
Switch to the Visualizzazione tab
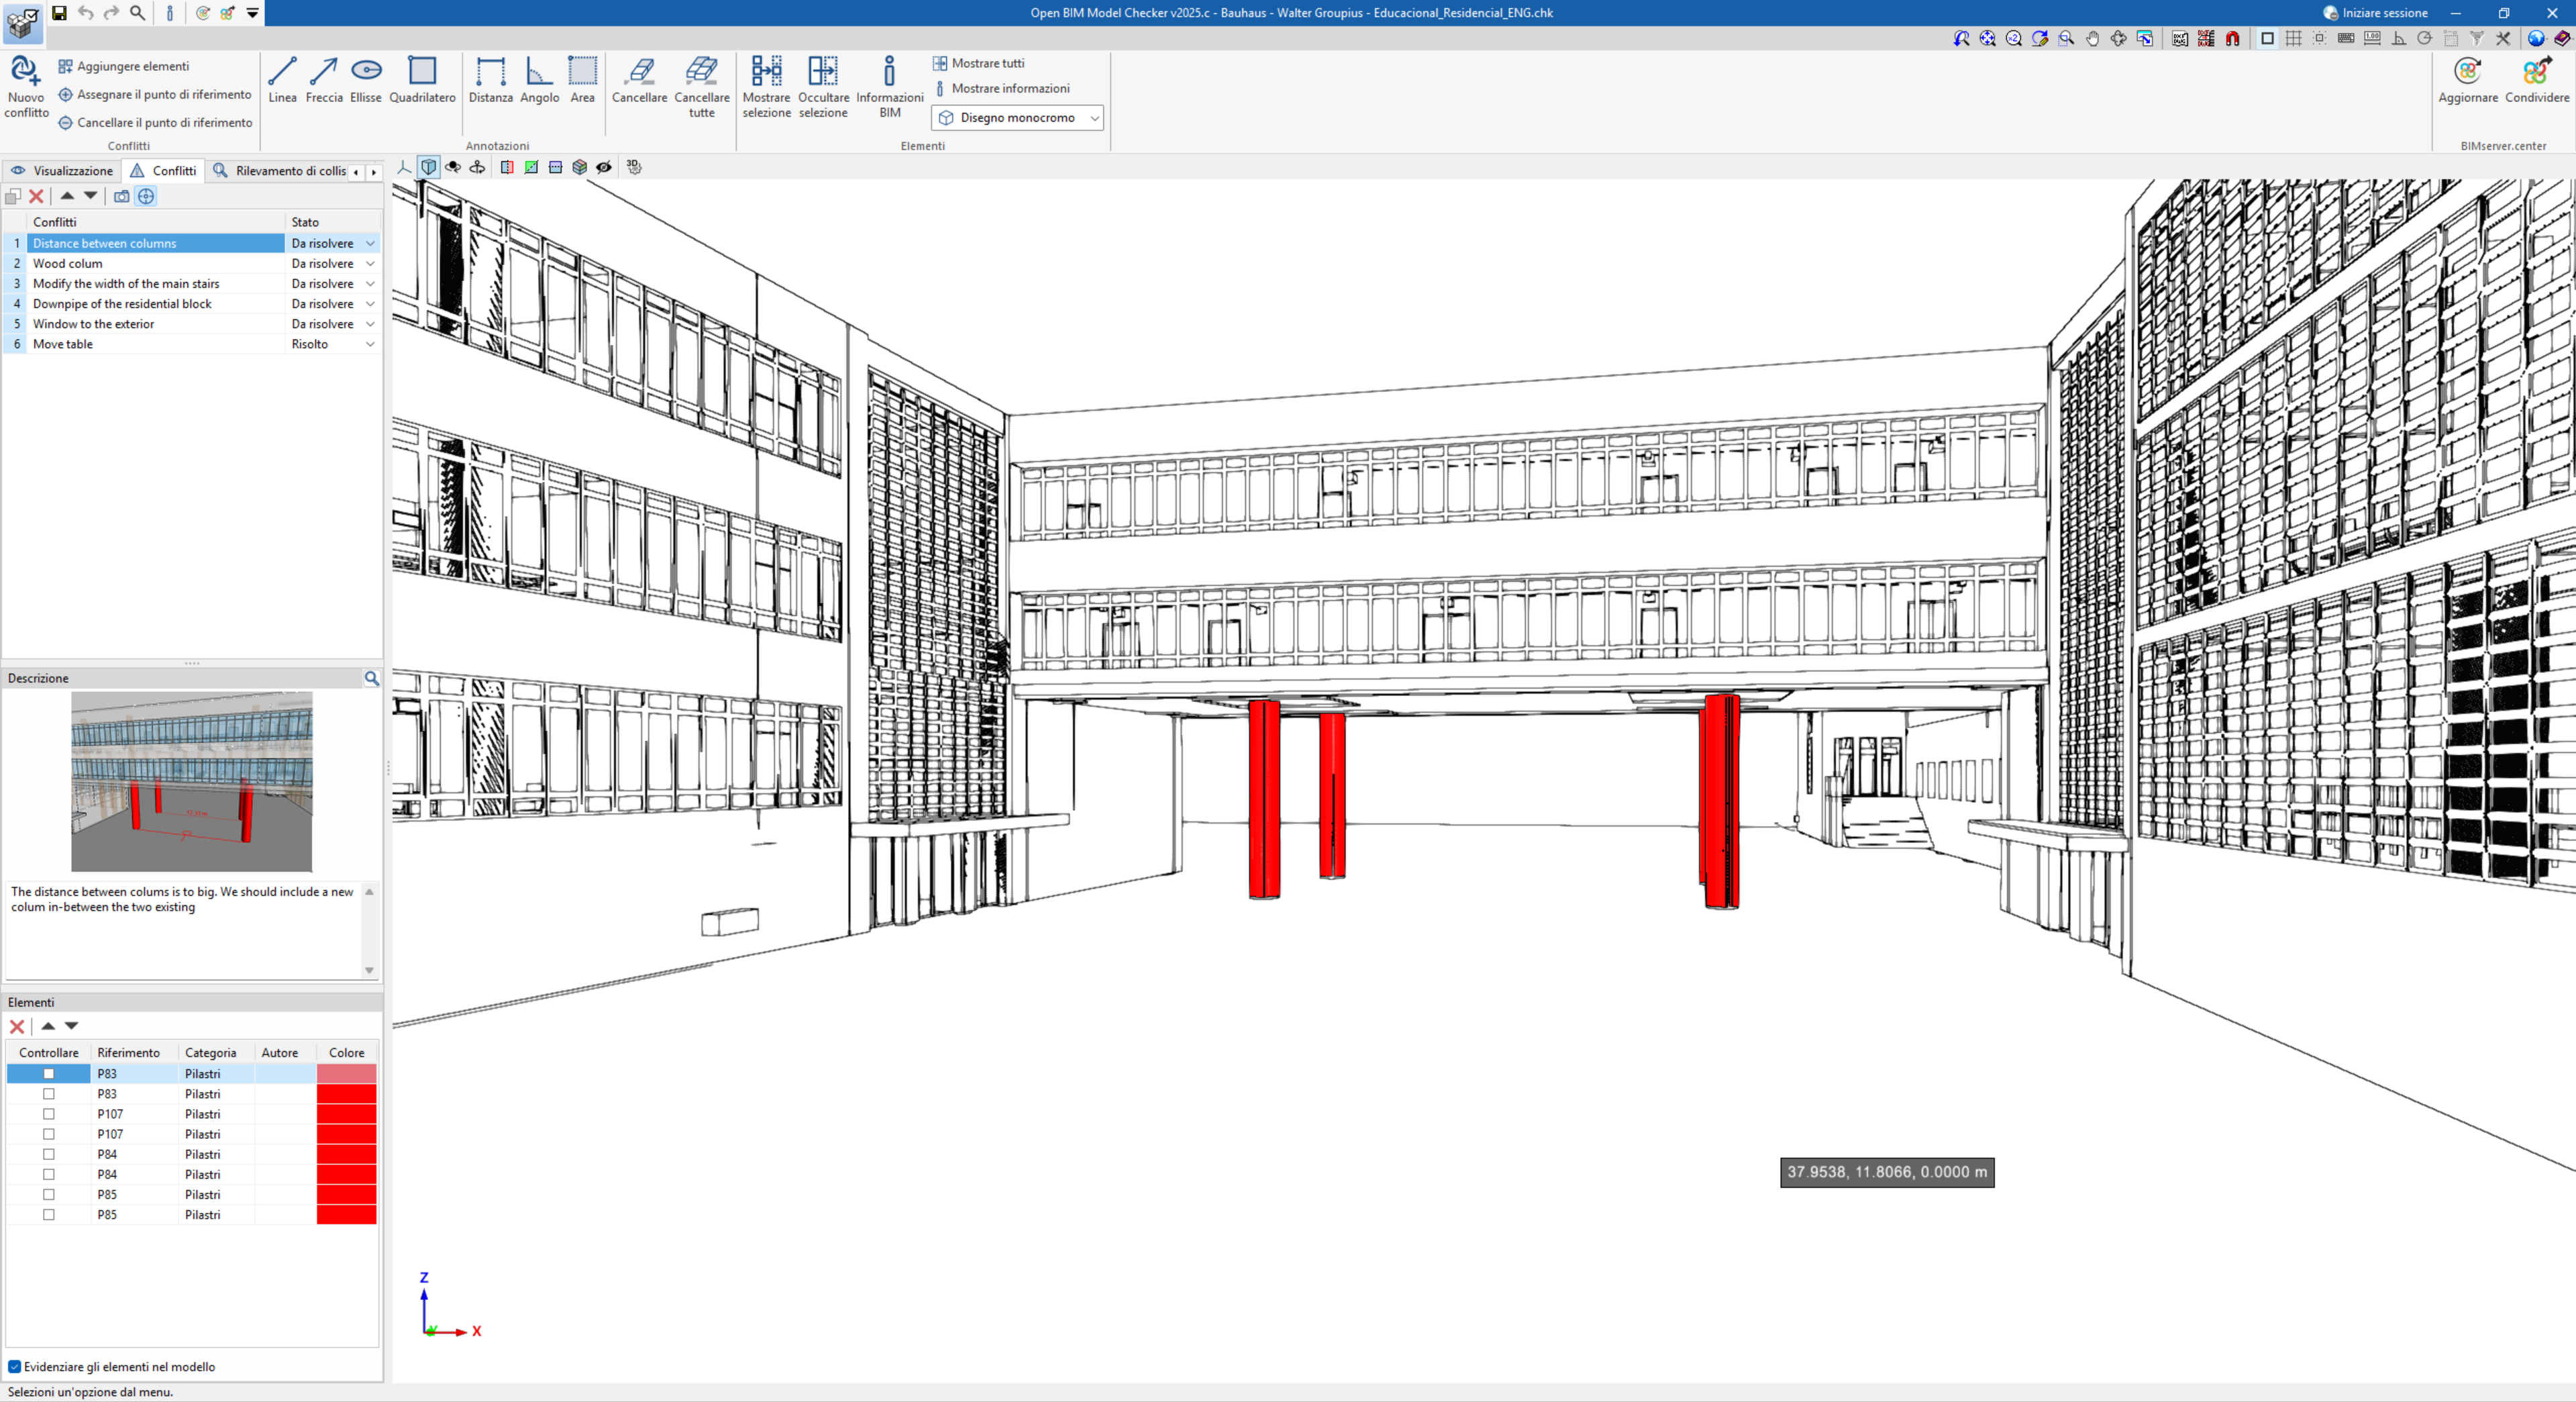tap(62, 171)
